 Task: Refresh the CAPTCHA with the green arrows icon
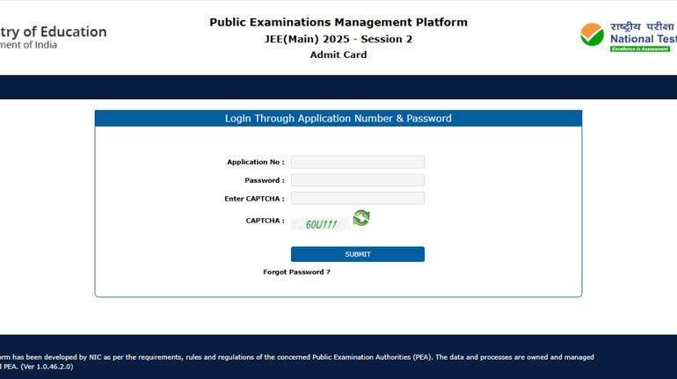(x=360, y=218)
